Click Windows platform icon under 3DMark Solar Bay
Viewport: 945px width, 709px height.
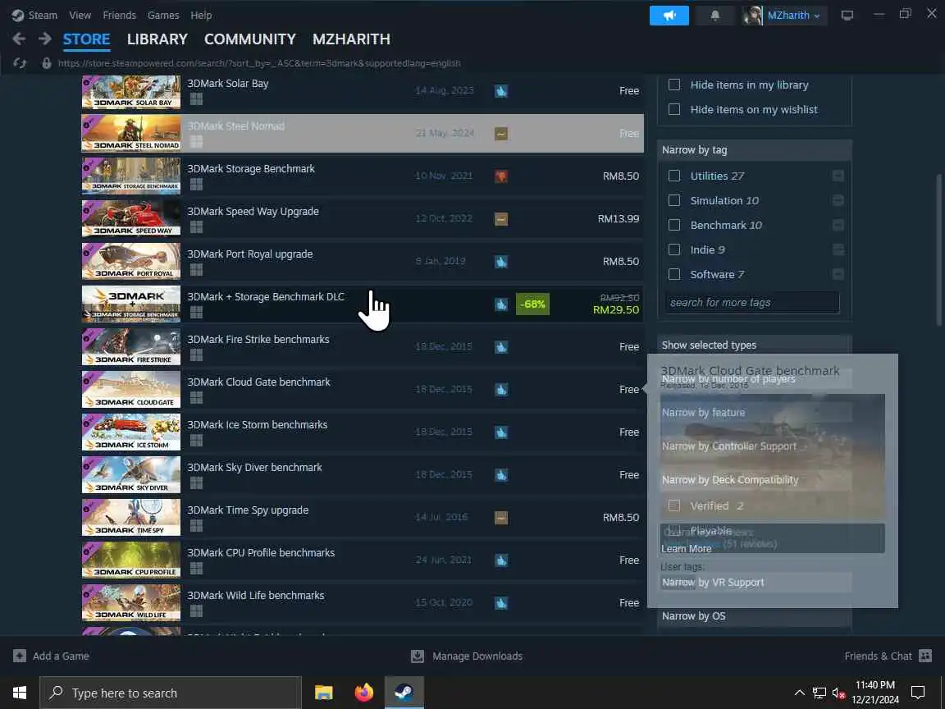[196, 98]
